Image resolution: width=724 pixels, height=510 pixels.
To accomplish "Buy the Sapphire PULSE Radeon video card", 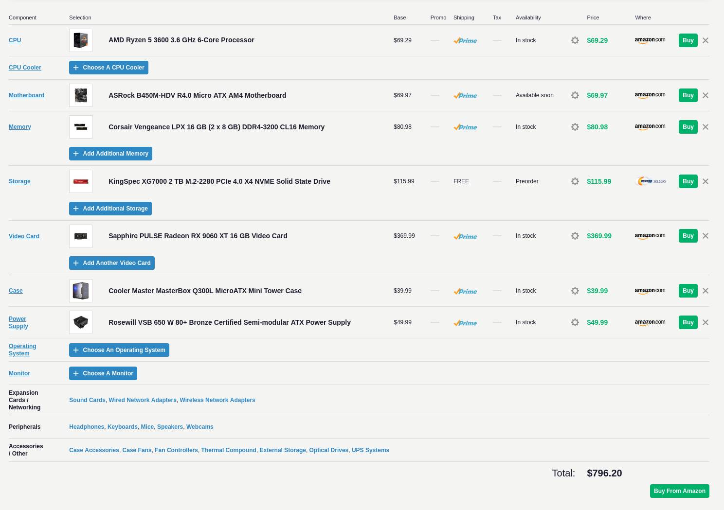I will tap(688, 236).
